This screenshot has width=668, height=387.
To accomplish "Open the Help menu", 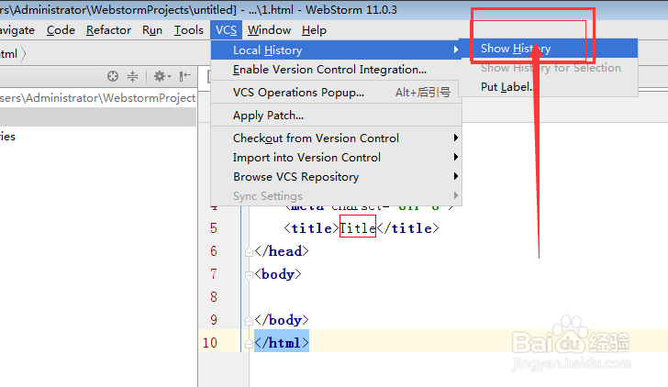I will pyautogui.click(x=314, y=30).
